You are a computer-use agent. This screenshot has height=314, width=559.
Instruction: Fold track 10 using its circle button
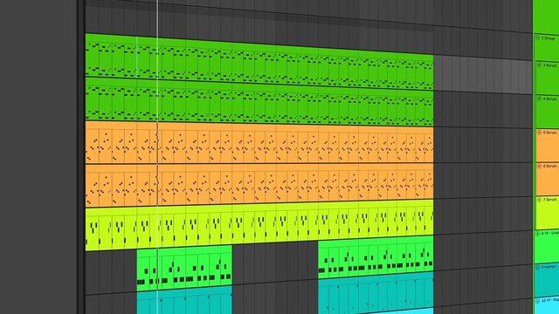538,301
